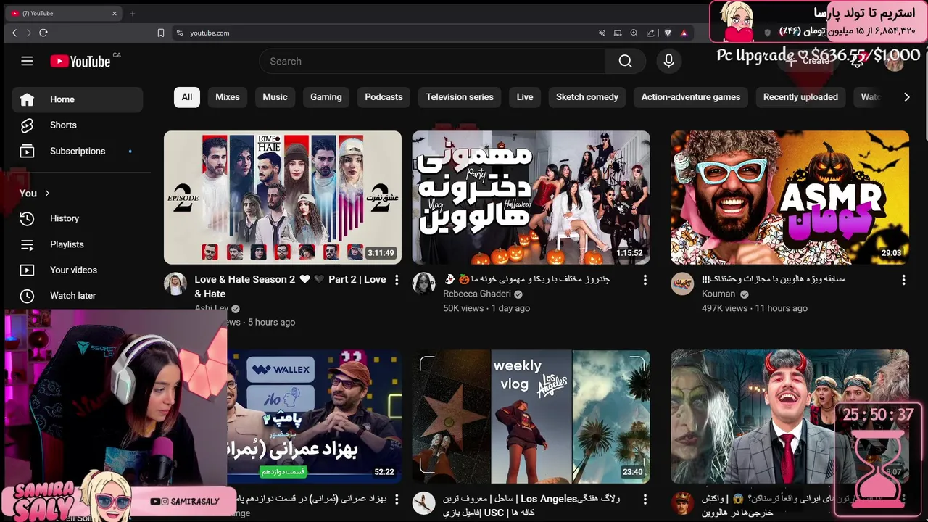Open the YouTube hamburger guide menu
The image size is (928, 522).
pos(27,62)
